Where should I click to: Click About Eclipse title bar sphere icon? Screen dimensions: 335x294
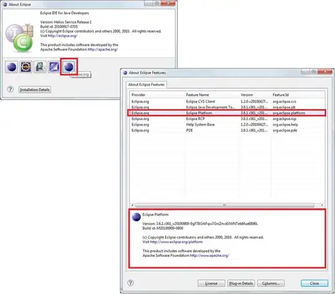tap(5, 4)
